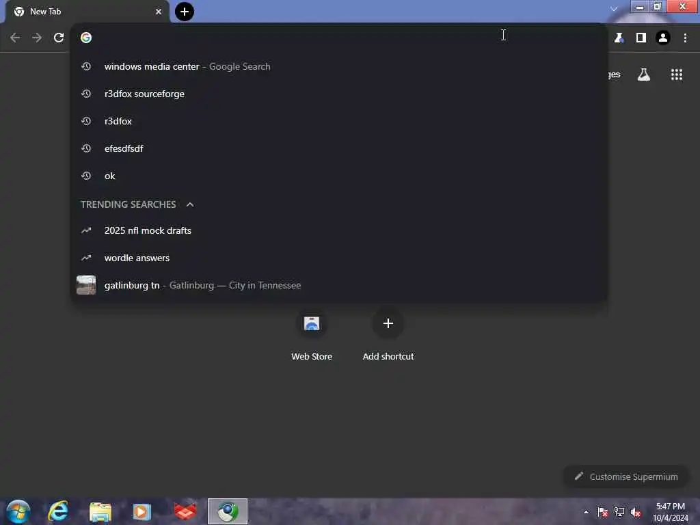Select the gatlinburg tn suggestion

tap(338, 285)
